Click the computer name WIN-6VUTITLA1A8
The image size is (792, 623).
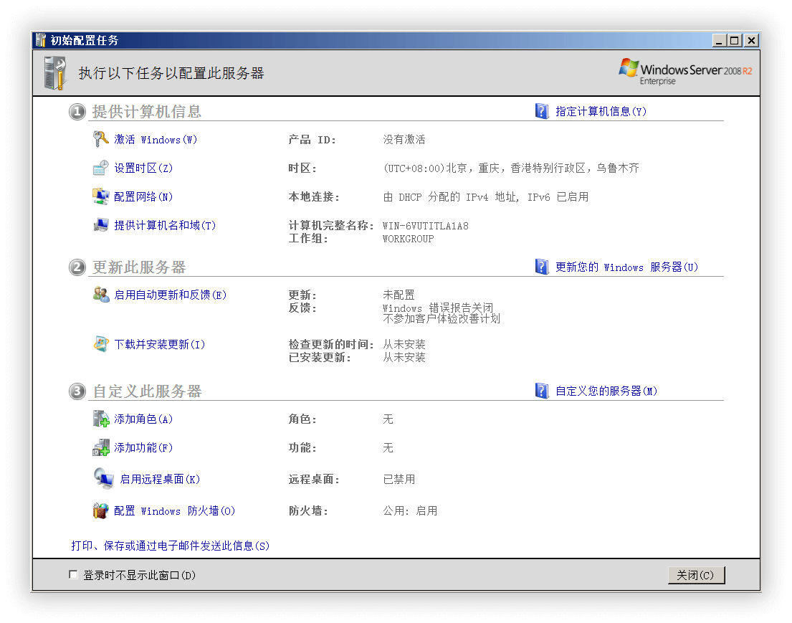[425, 226]
